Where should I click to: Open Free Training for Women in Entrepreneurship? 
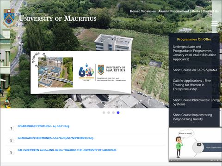tap(192, 85)
